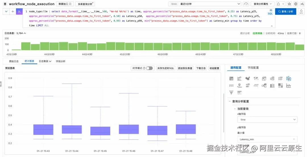Select the flow diagram chart icon

pos(264,86)
